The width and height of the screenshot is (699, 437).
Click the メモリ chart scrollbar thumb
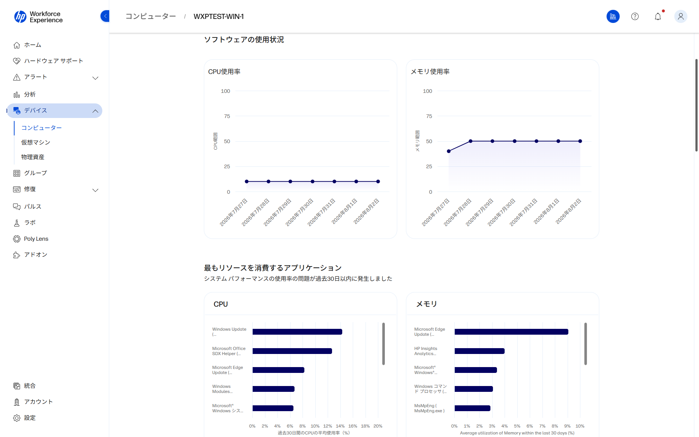pyautogui.click(x=585, y=344)
